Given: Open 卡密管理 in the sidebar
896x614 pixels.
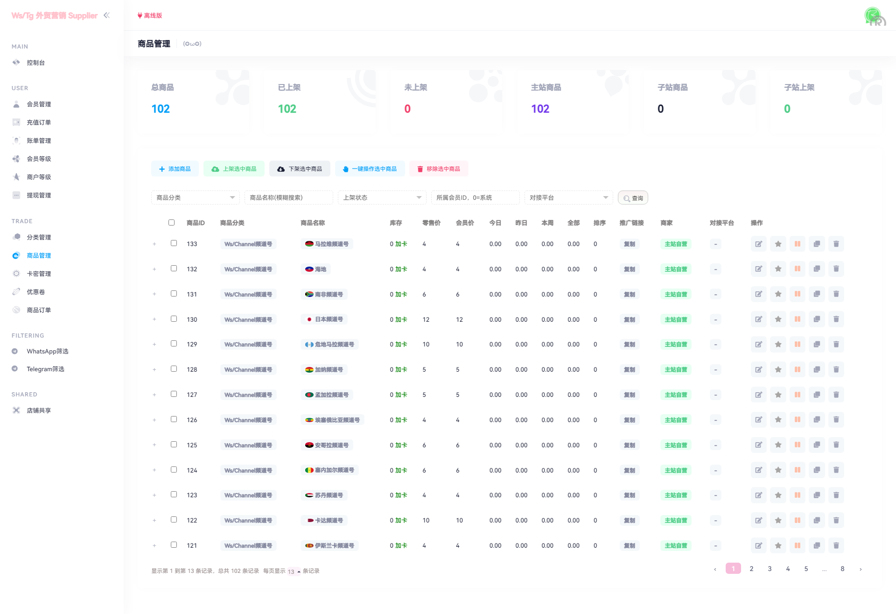Looking at the screenshot, I should click(39, 274).
